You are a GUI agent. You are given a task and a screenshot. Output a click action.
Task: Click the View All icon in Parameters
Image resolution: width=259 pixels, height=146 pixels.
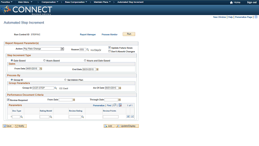[115, 105]
